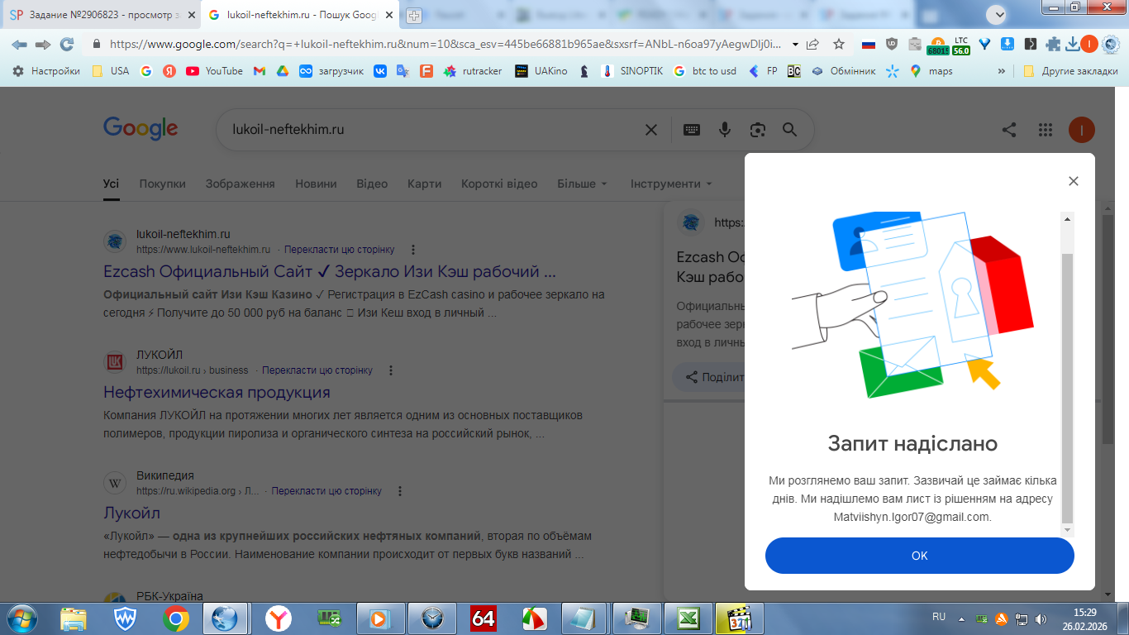Open the Yandex browser taskbar icon
1129x635 pixels.
pos(279,618)
